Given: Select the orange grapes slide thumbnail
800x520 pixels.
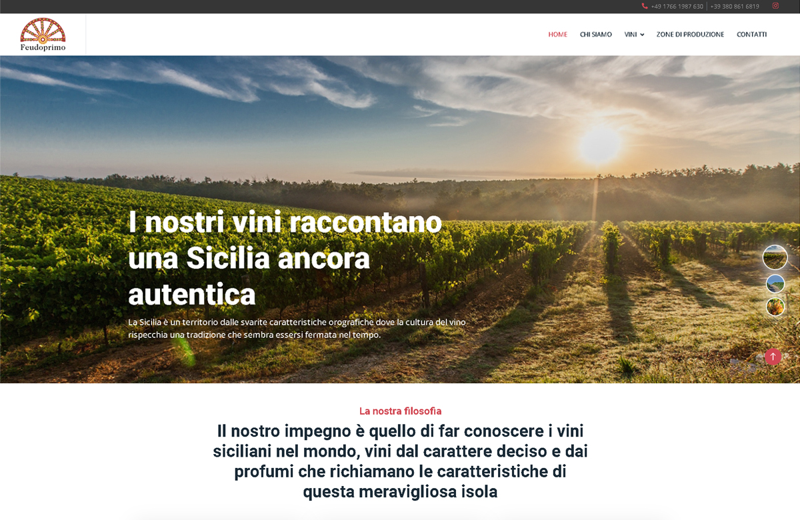Looking at the screenshot, I should click(x=775, y=307).
